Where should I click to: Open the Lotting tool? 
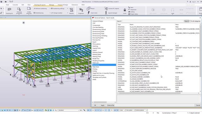pos(131,12)
